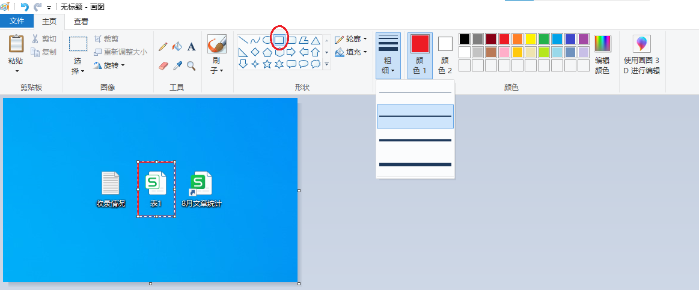Choose the Rectangle shape
699x290 pixels.
coord(279,40)
